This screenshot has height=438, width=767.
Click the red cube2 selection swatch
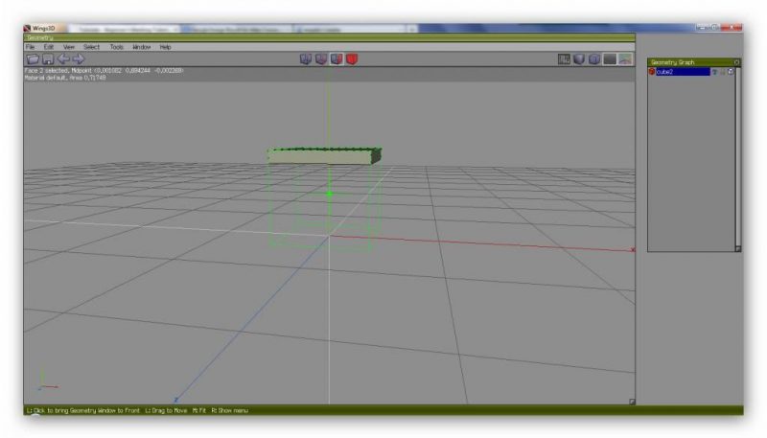pos(652,72)
